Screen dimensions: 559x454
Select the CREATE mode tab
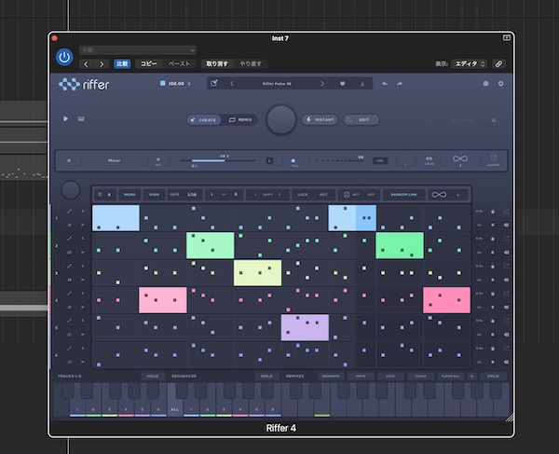click(x=203, y=120)
